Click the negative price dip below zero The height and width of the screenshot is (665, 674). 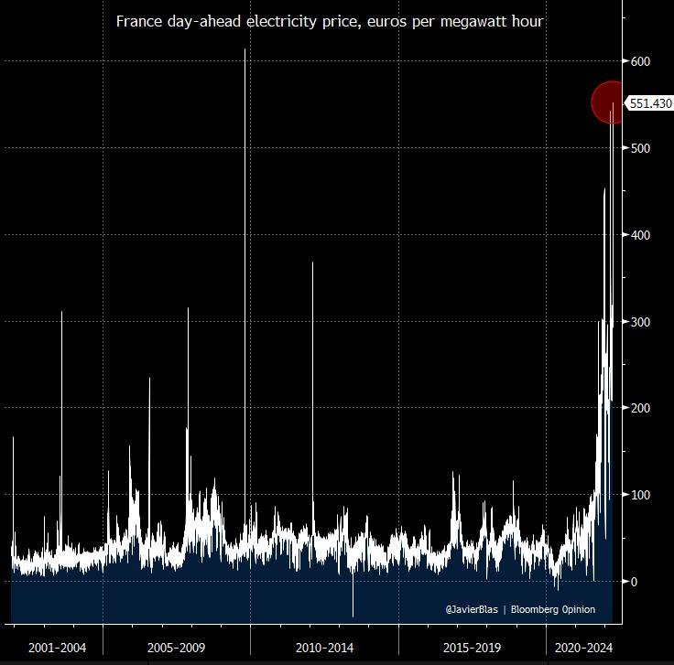353,607
